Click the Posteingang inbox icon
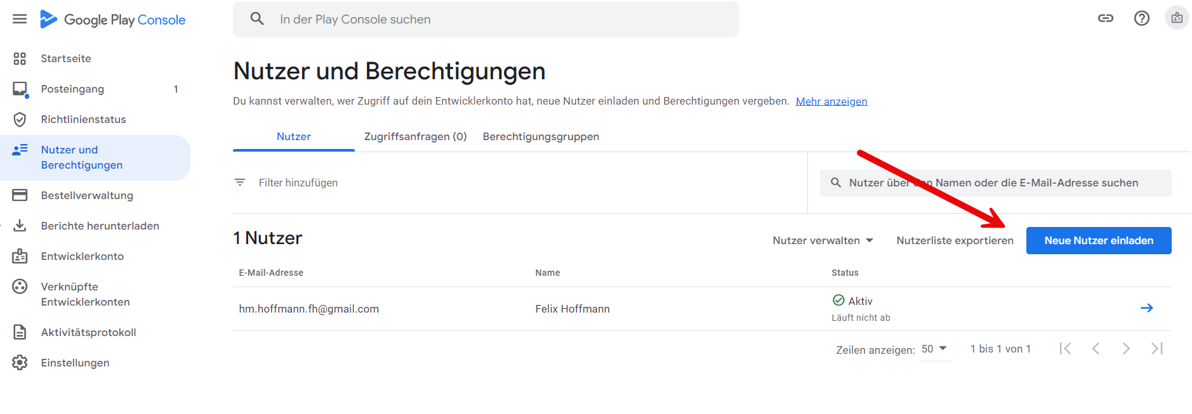Viewport: 1192px width, 414px height. (x=20, y=89)
